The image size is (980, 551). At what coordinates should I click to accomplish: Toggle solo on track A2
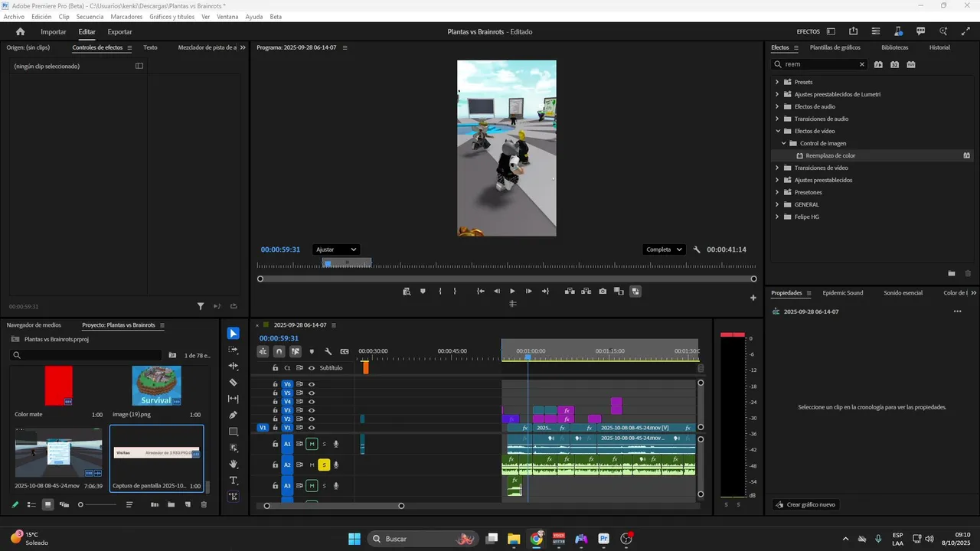pos(324,465)
